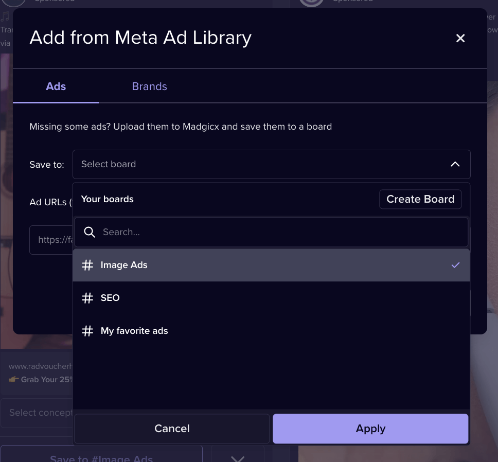Click the hash icon beside Image Ads

click(87, 265)
